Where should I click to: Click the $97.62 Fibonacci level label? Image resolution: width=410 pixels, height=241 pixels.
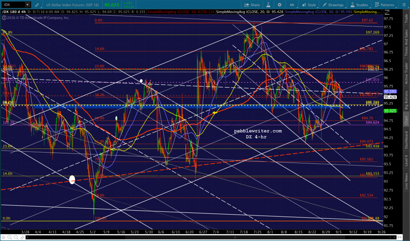[368, 20]
